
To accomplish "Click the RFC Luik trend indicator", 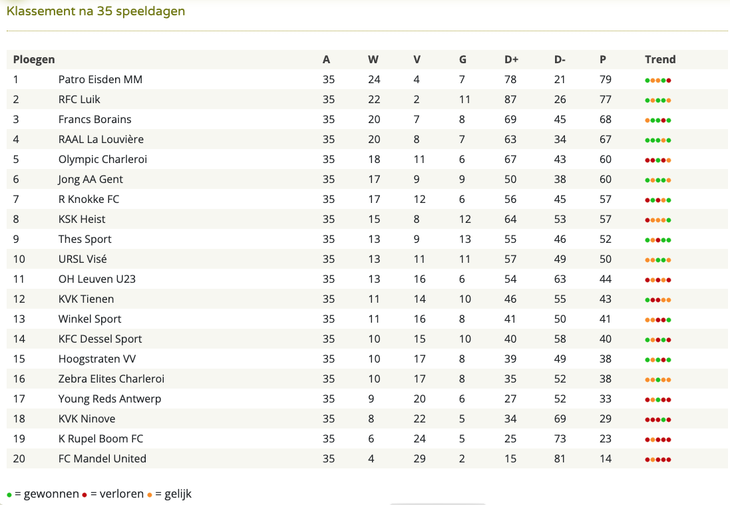I will click(x=658, y=100).
